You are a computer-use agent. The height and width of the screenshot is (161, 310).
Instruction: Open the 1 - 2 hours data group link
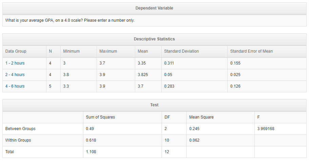(x=15, y=63)
